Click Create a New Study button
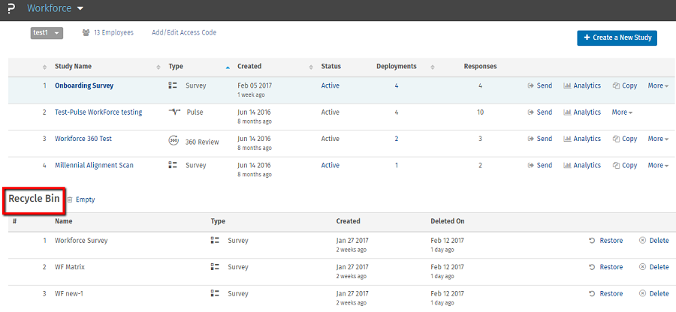 (x=617, y=37)
